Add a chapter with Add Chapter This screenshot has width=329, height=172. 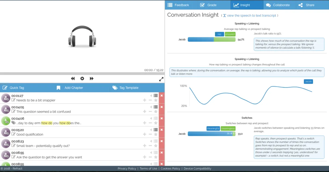[70, 88]
